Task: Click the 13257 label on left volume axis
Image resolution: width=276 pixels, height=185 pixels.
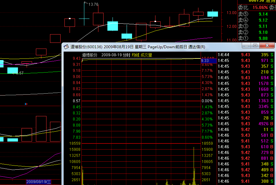Action: (x=75, y=156)
